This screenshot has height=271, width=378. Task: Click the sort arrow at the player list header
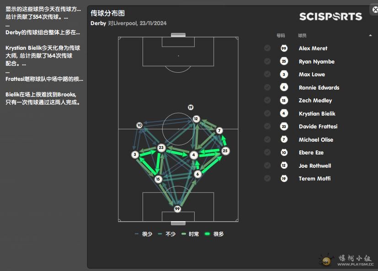(x=370, y=36)
